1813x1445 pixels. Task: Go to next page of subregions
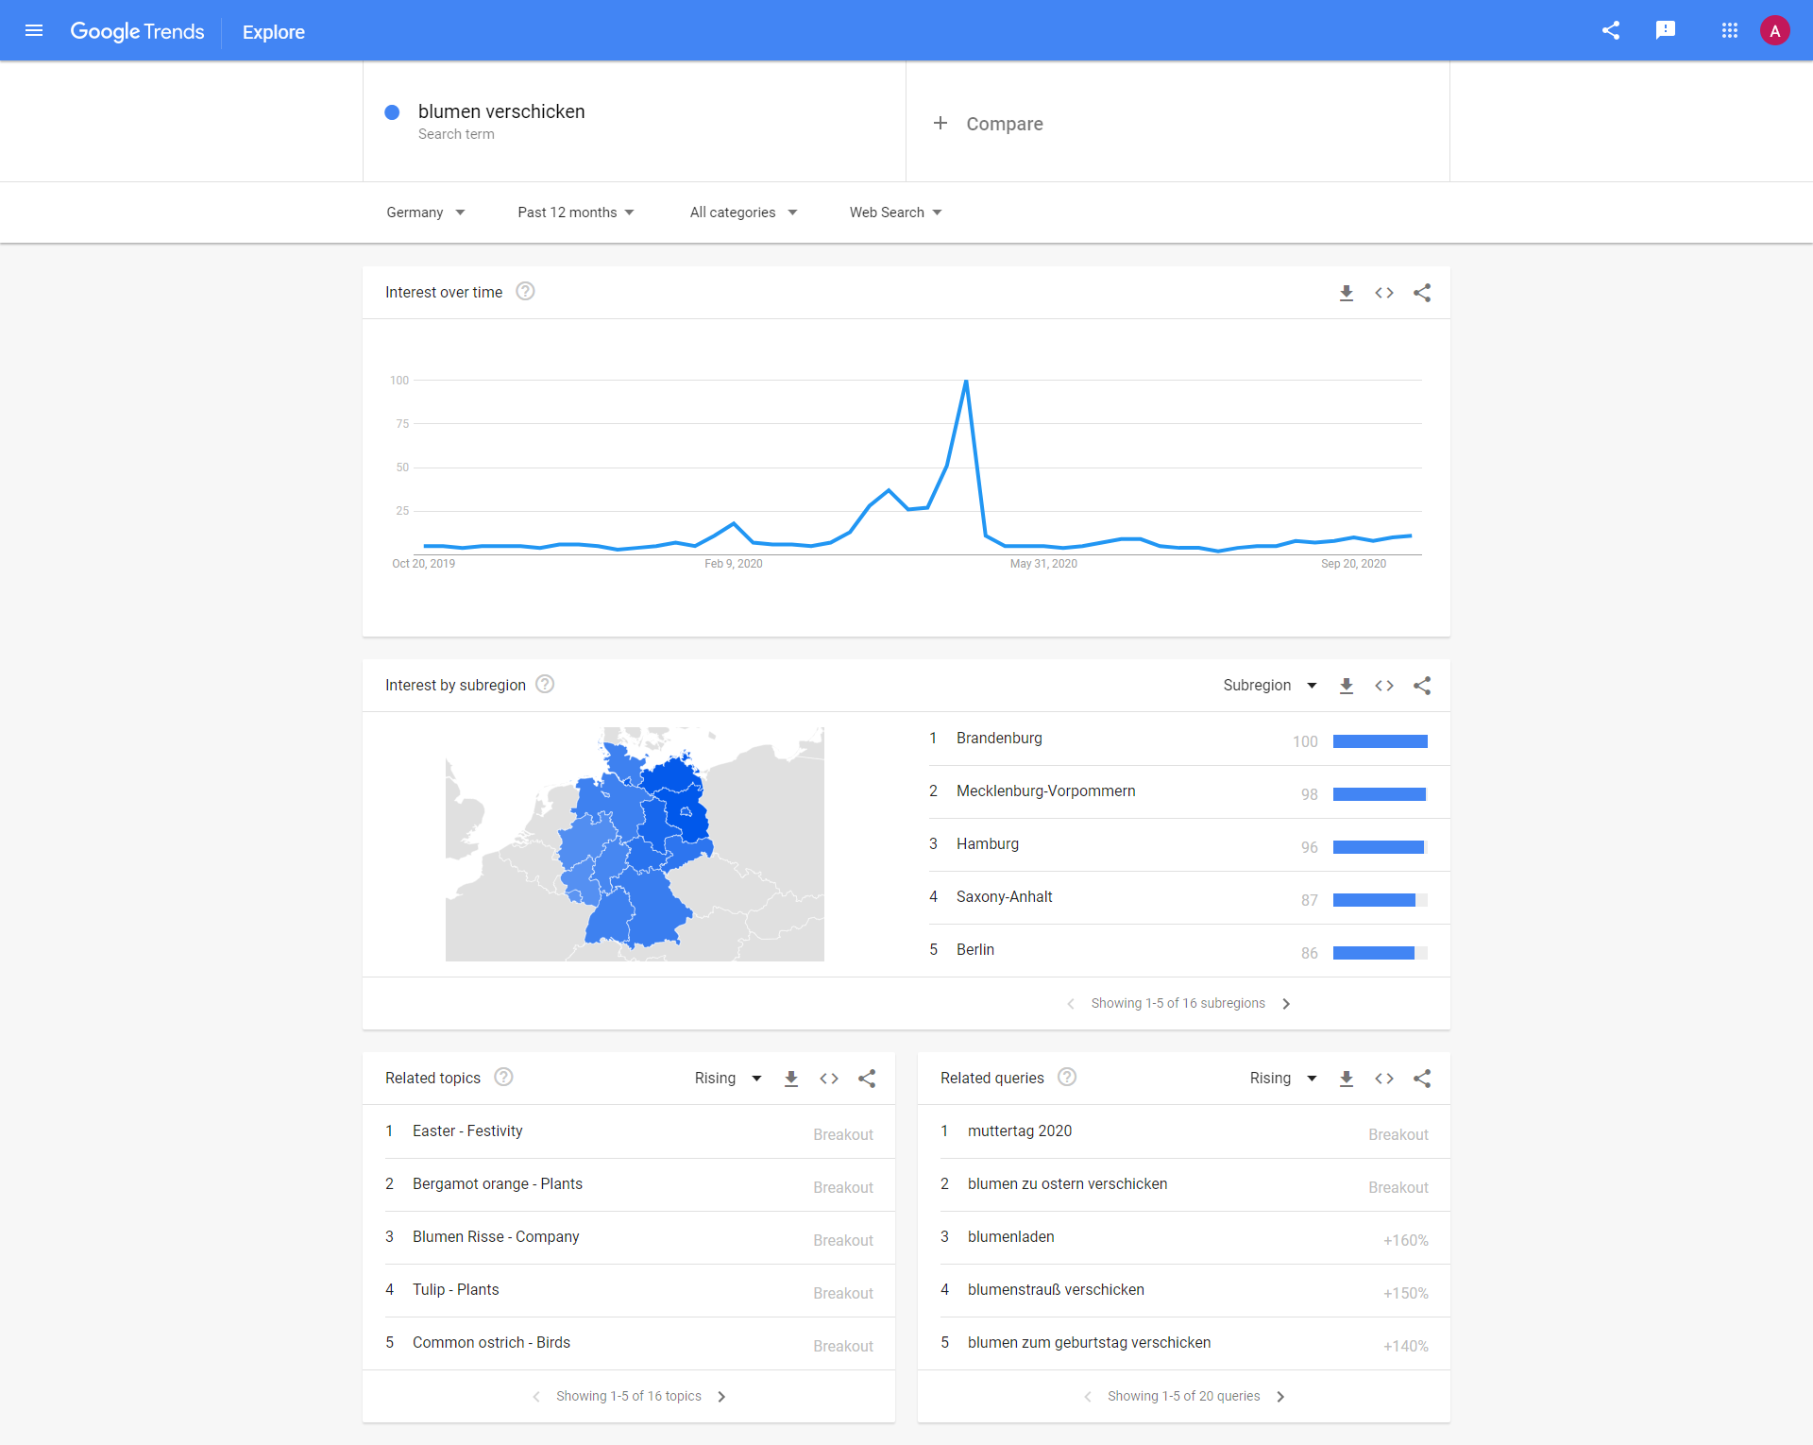(x=1286, y=1004)
